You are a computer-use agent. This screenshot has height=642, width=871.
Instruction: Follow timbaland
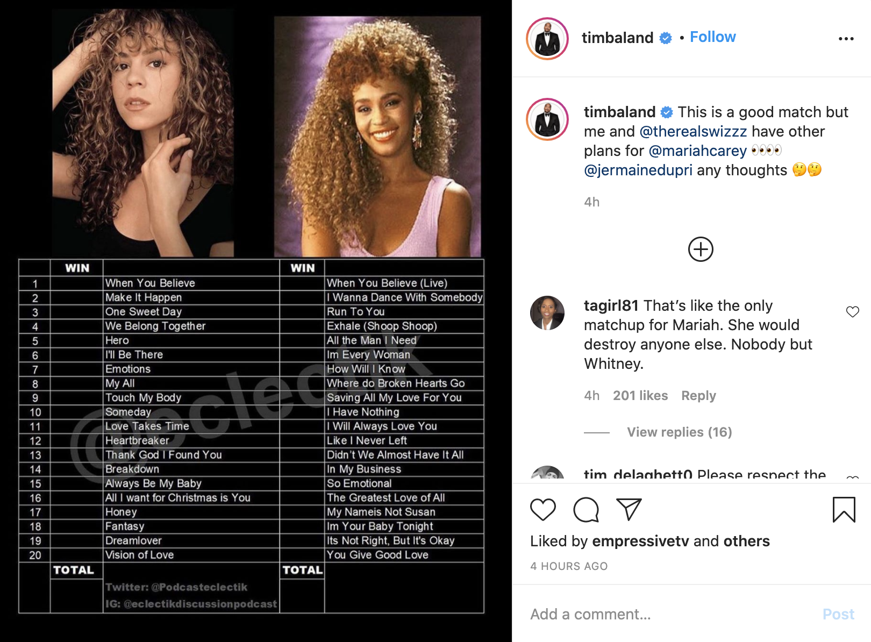click(712, 37)
